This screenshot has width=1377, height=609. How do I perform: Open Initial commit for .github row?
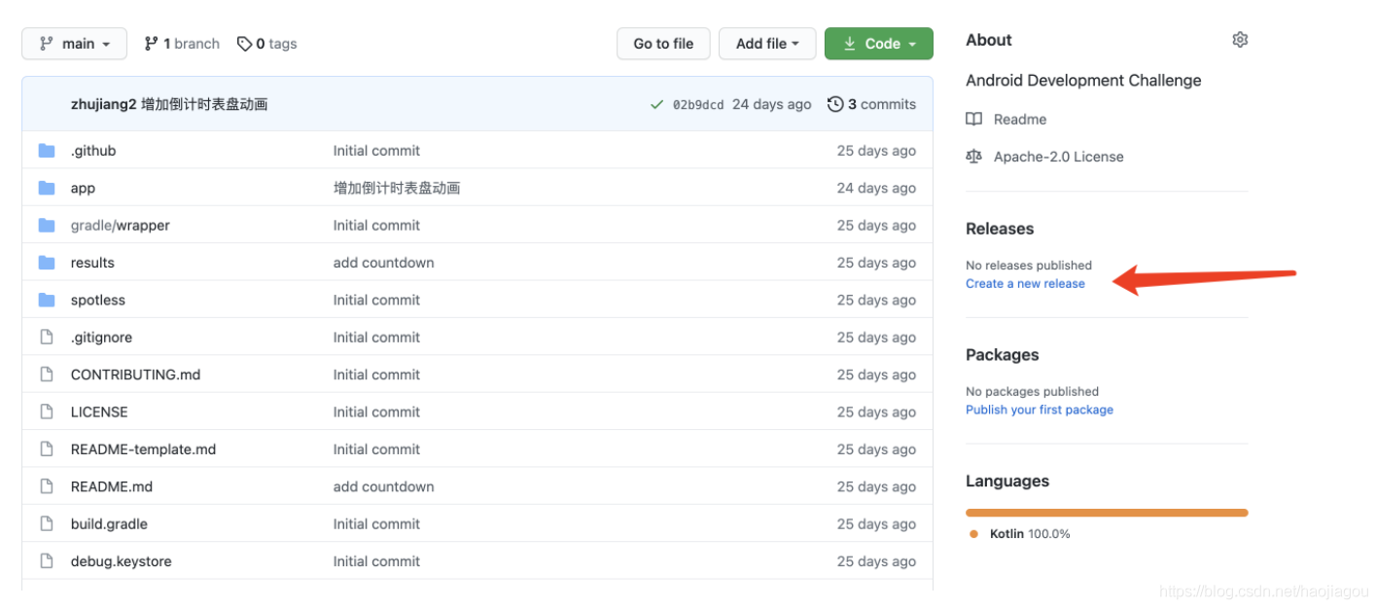[376, 151]
